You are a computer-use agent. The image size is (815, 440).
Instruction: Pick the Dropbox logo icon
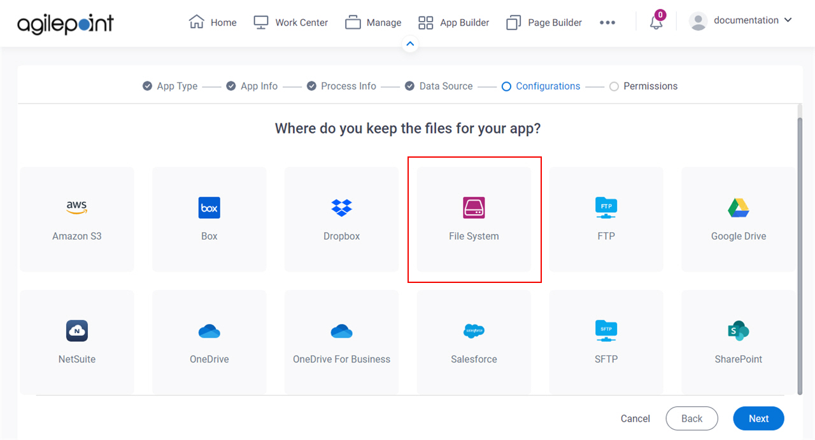click(342, 207)
